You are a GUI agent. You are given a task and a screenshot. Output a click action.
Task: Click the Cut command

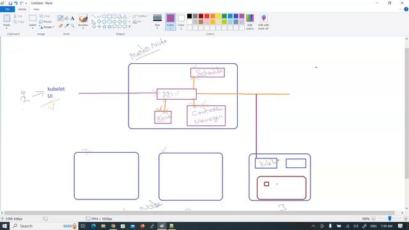[18, 16]
